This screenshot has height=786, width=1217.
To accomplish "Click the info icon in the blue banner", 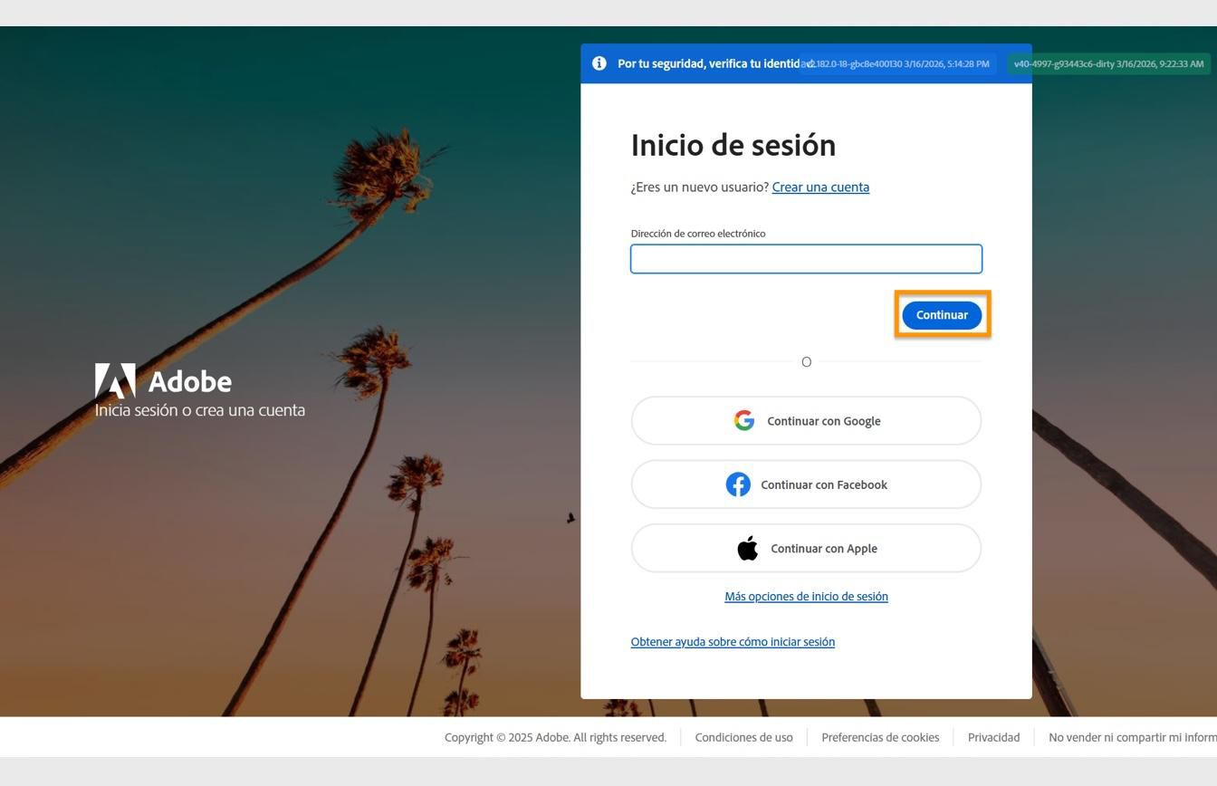I will tap(599, 63).
